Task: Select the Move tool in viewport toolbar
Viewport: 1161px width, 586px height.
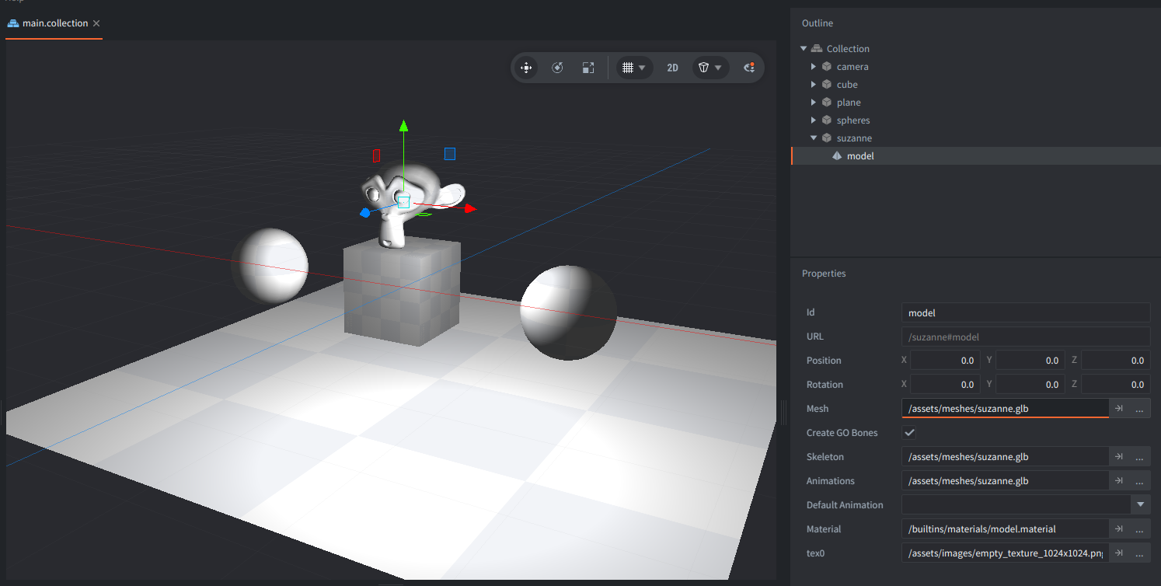Action: tap(526, 68)
